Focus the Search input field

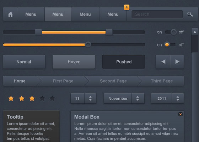pyautogui.click(x=157, y=14)
